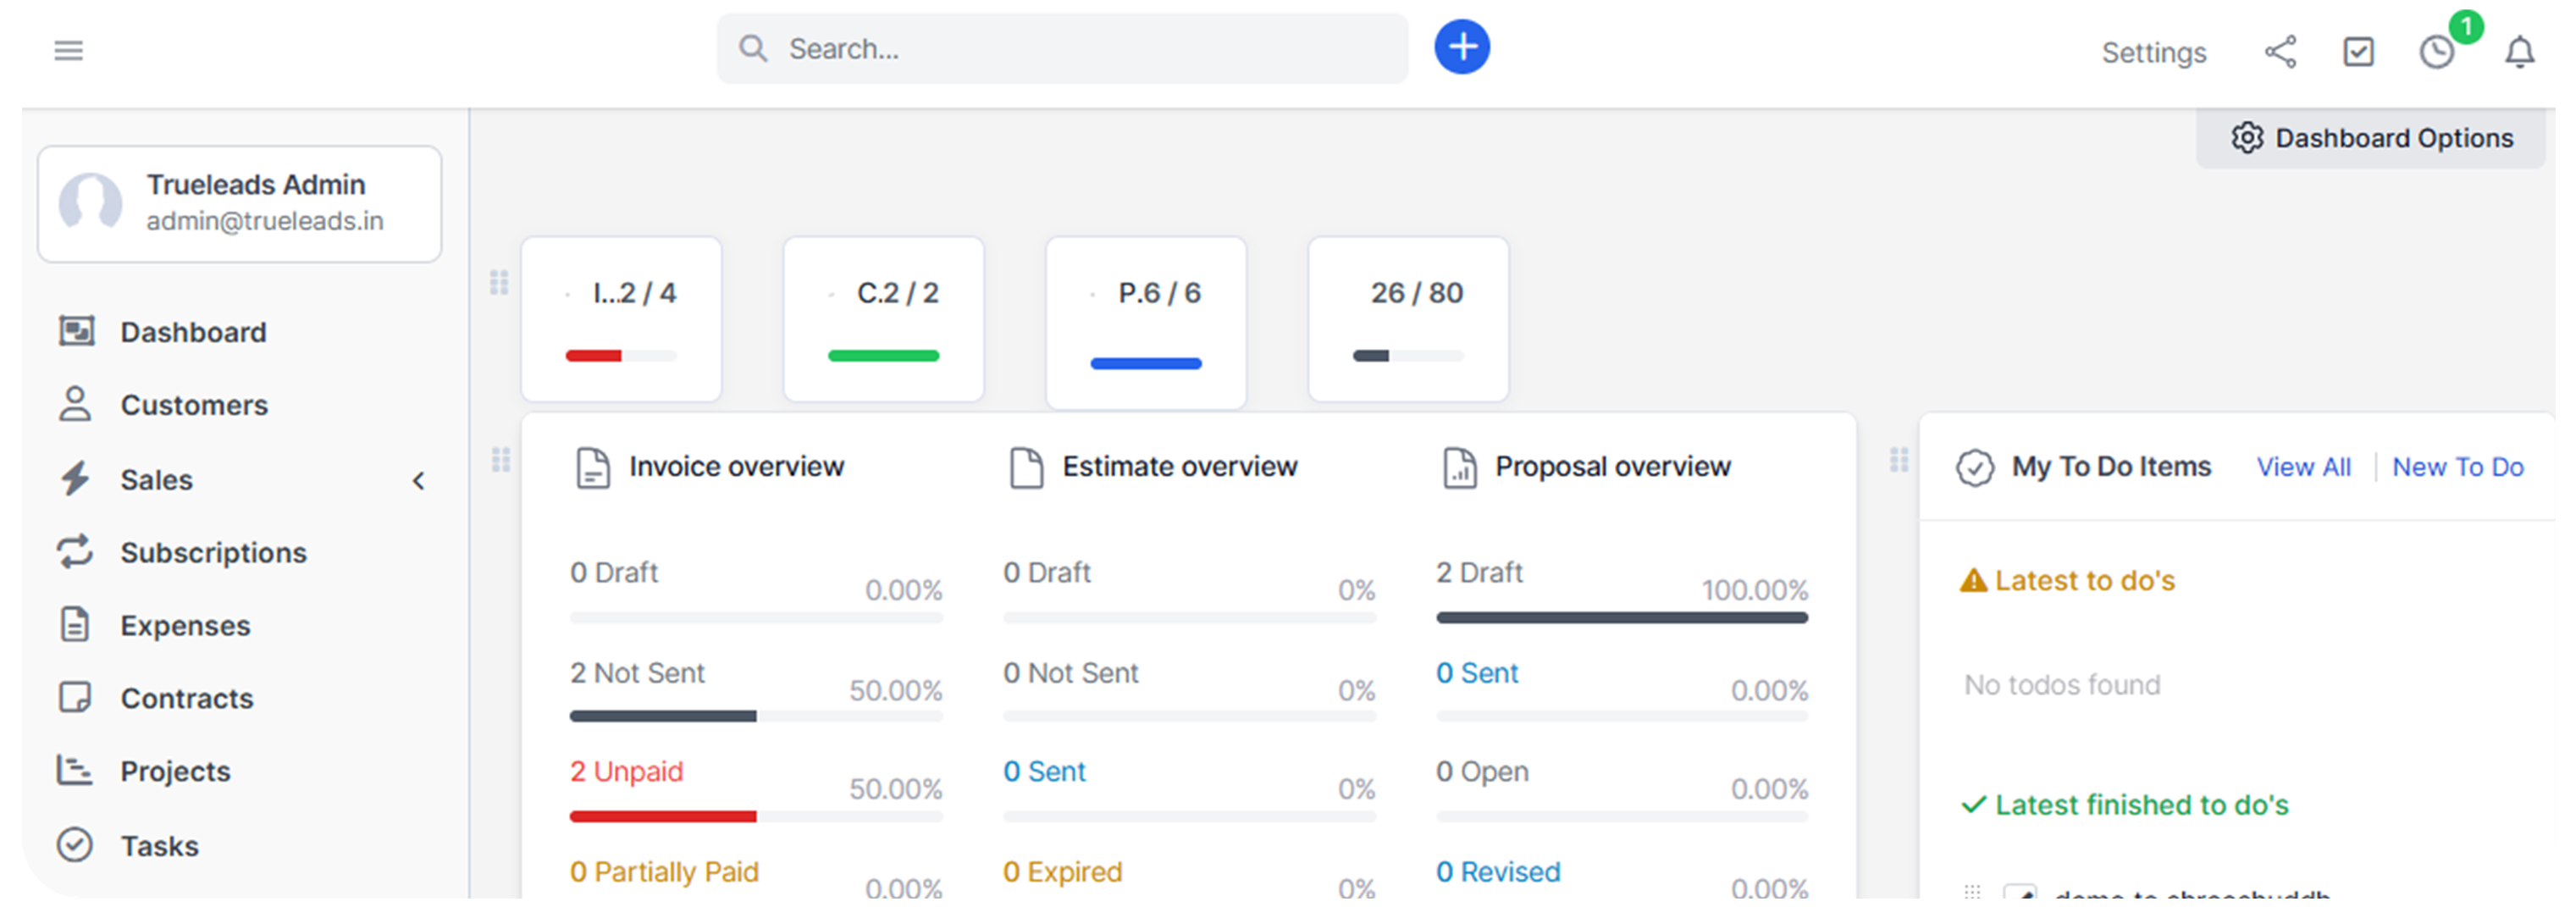The width and height of the screenshot is (2576, 907).
Task: Focus the Search input field
Action: (x=1062, y=48)
